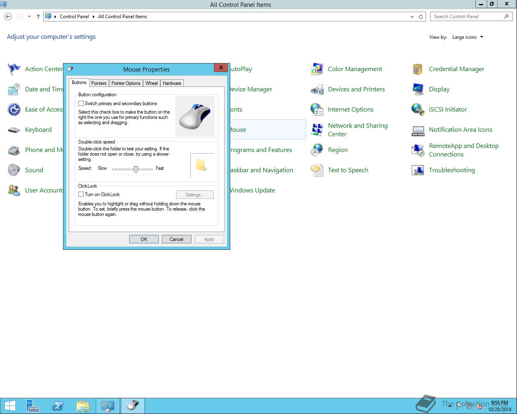Click ClickLock Settings button
The image size is (517, 414).
coord(195,195)
